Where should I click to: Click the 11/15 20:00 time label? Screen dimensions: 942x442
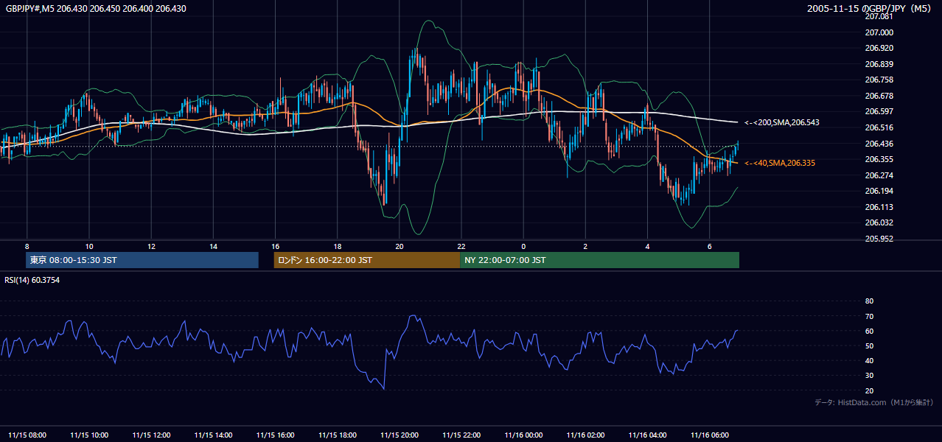(x=399, y=435)
